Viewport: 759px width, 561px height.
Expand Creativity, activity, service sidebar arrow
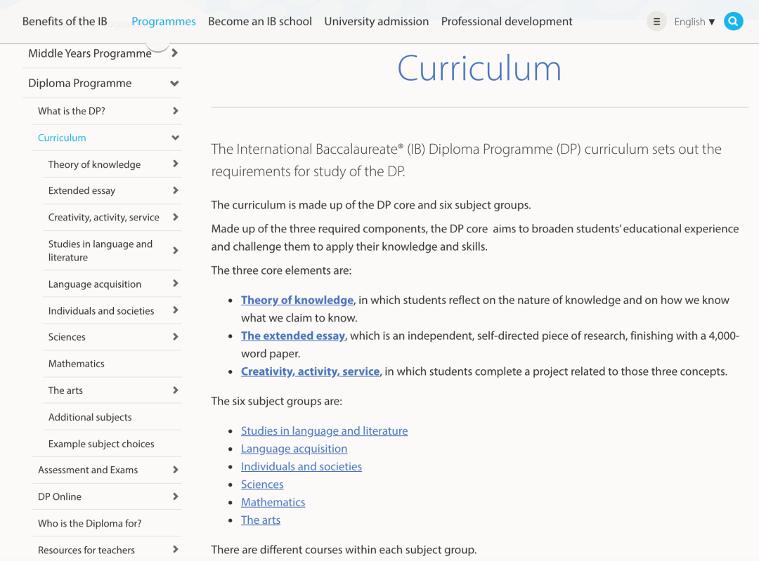tap(175, 217)
